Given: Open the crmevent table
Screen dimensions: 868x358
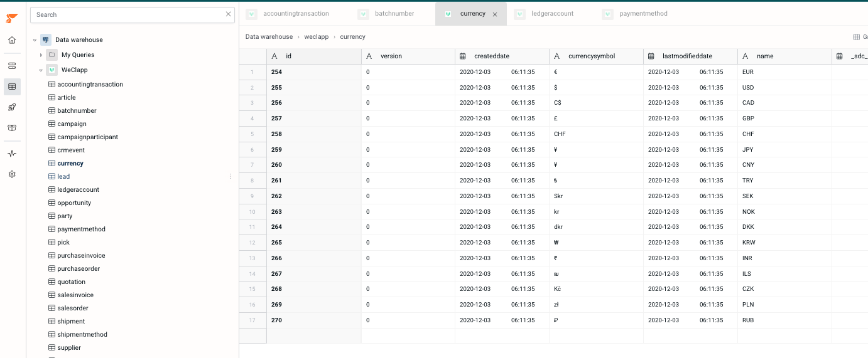Looking at the screenshot, I should coord(71,150).
